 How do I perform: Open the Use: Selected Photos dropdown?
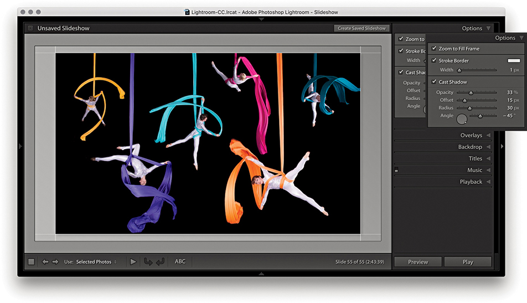(x=96, y=261)
